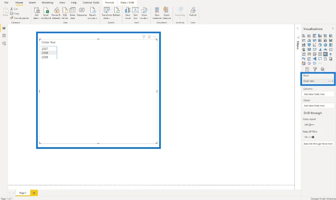Click New measure in Calculations
336x200 pixels.
(157, 13)
